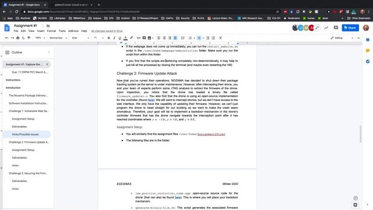The width and height of the screenshot is (373, 210).
Task: Remove the Assignment #1 outline heading with X
Action: [47, 64]
